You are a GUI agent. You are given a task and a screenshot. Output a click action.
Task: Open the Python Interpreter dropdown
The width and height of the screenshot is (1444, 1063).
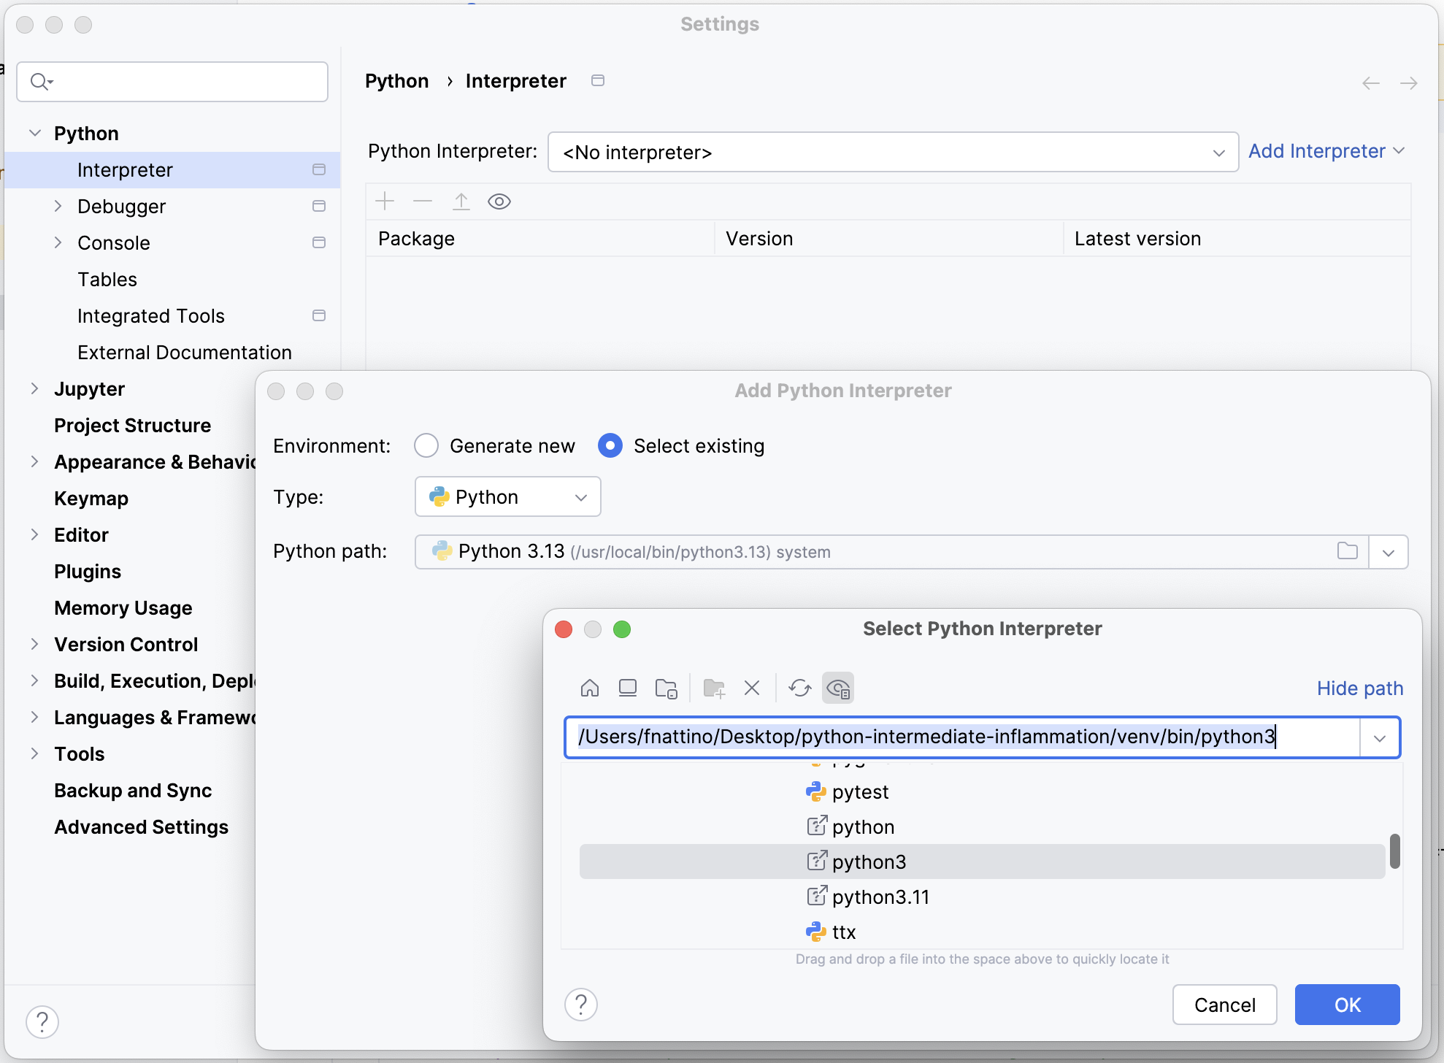coord(1218,153)
